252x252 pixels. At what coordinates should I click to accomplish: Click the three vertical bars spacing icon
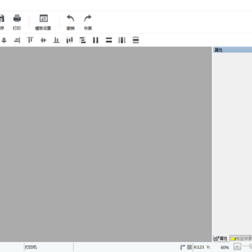(122, 41)
